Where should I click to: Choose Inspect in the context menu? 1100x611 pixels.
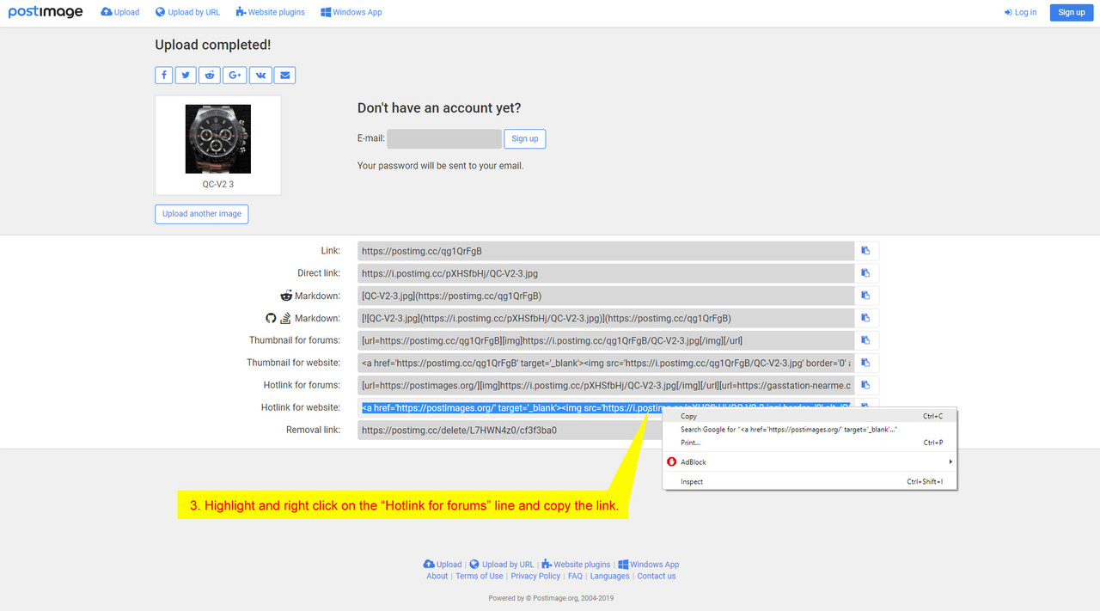pos(810,481)
